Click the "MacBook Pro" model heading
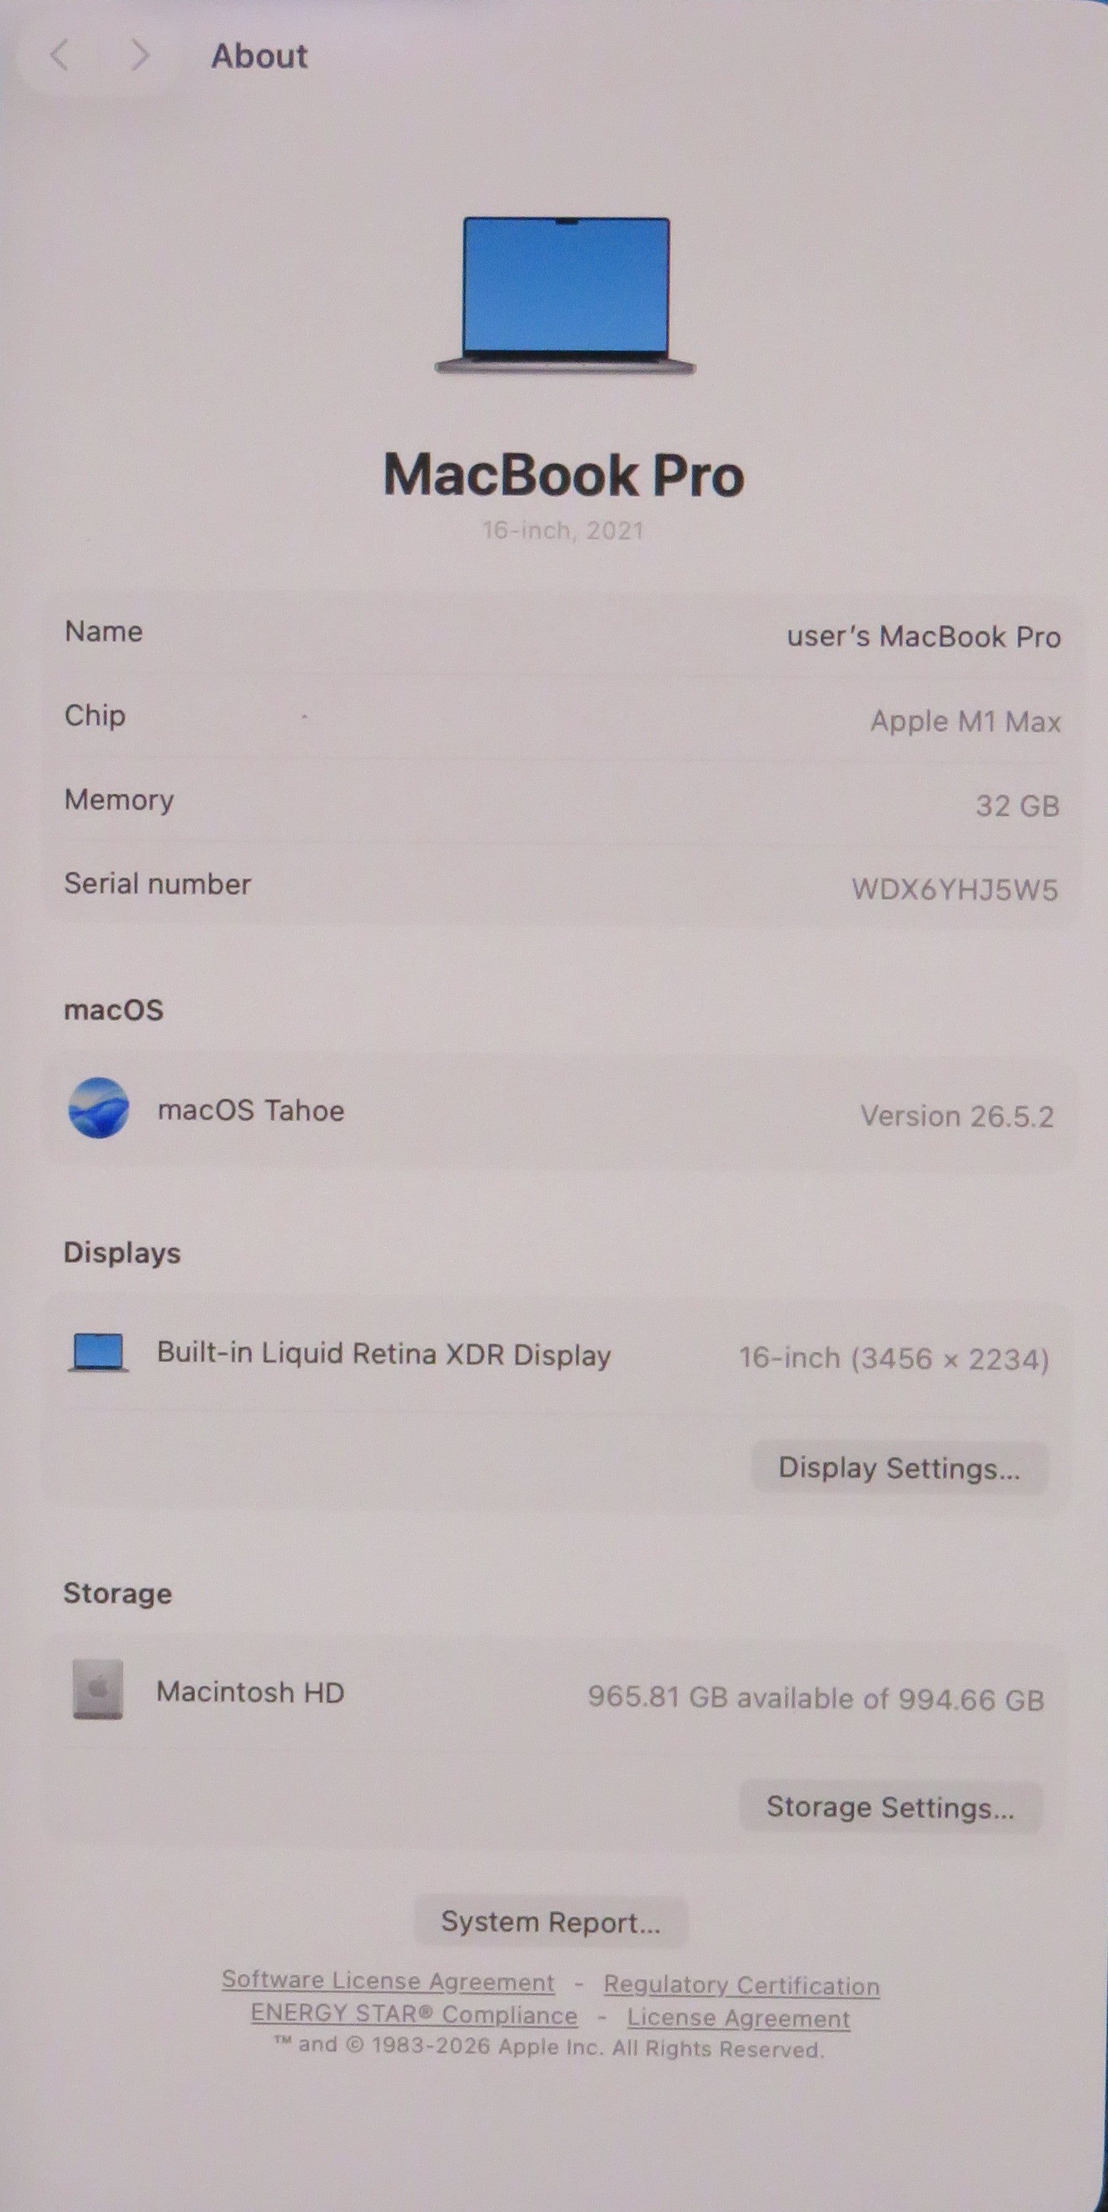Screen dimensions: 1108x2212 (563, 475)
